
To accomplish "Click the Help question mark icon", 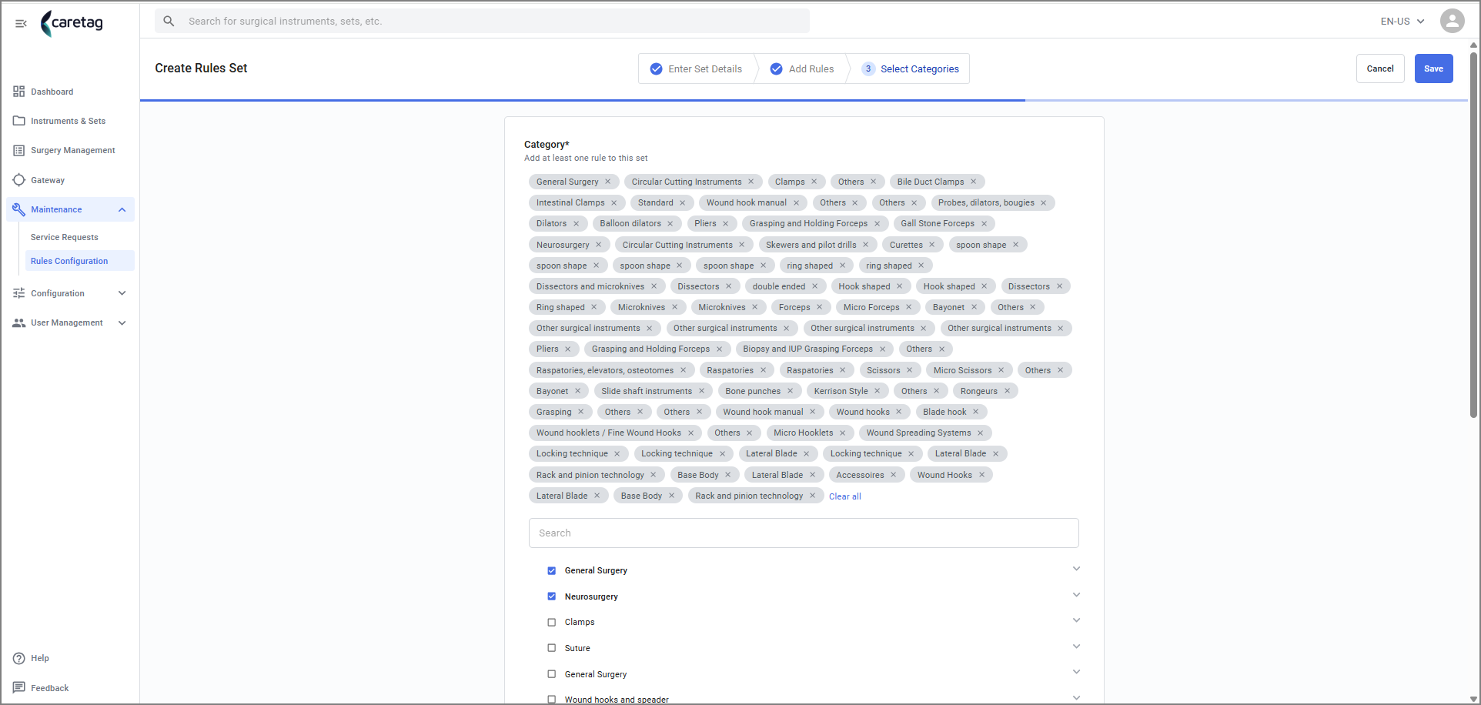I will pos(19,658).
